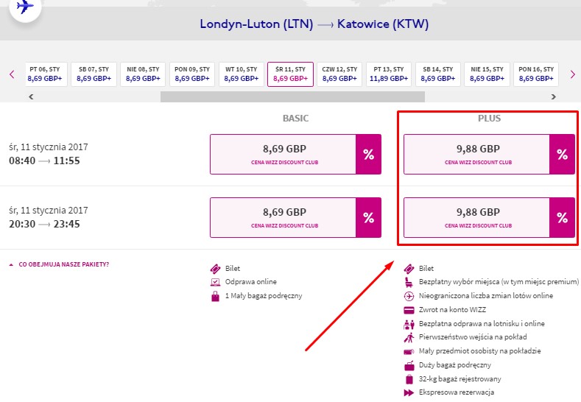Click the Duży bagaż podręczny icon
581x402 pixels.
point(409,365)
